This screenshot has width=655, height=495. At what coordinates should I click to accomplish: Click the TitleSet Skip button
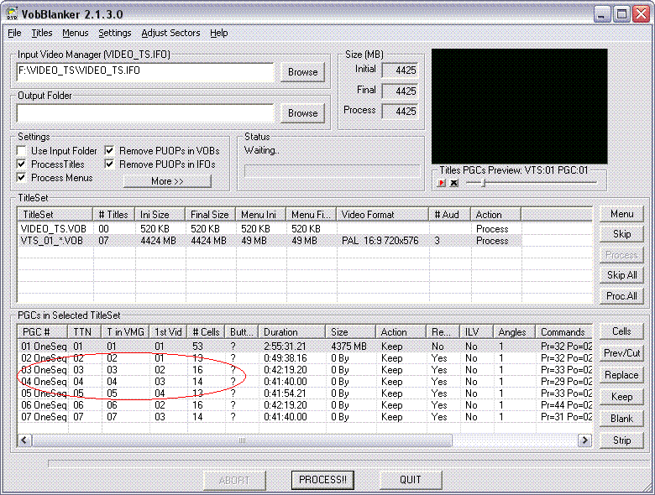coord(621,234)
